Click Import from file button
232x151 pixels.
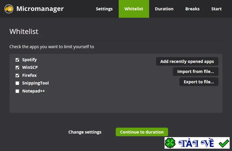click(x=195, y=72)
